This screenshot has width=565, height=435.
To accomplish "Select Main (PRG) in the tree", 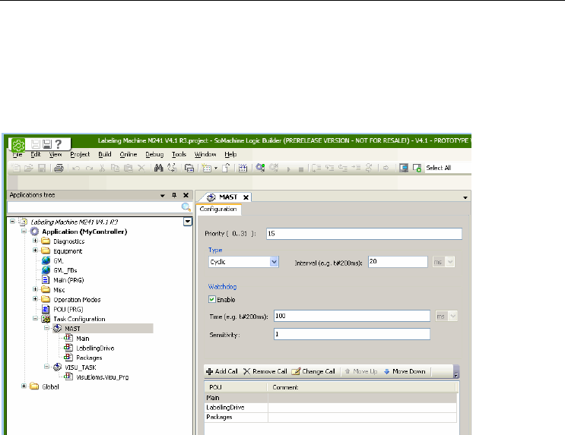I will coord(68,280).
